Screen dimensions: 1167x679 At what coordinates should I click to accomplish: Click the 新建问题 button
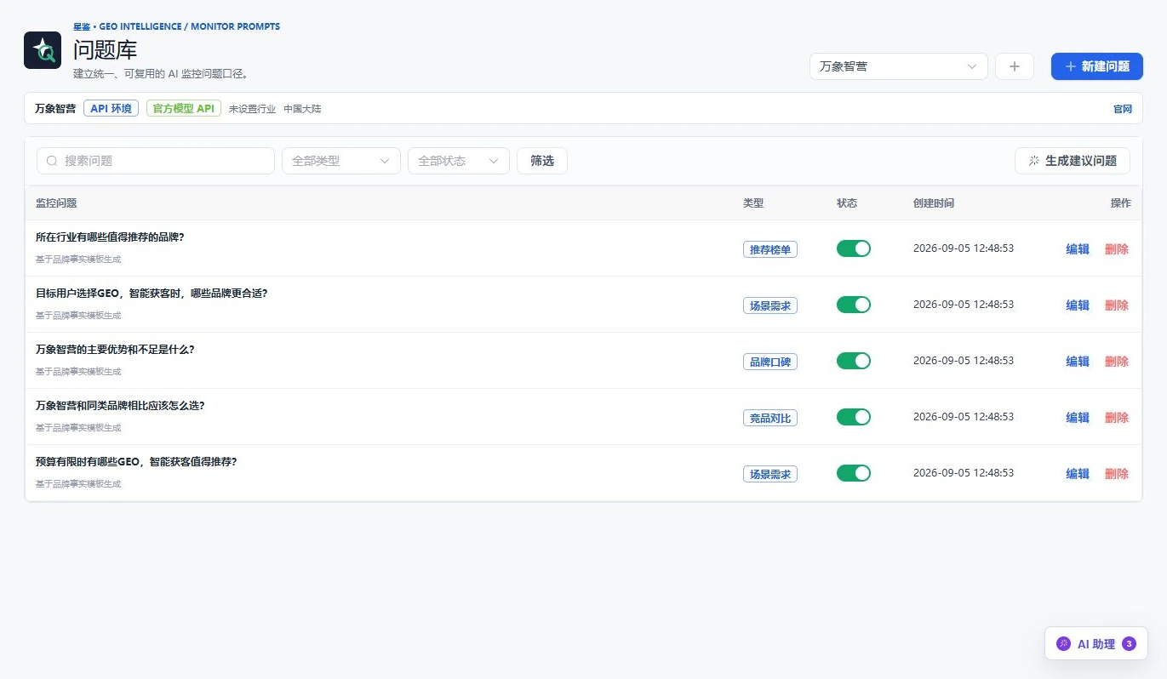pyautogui.click(x=1097, y=66)
